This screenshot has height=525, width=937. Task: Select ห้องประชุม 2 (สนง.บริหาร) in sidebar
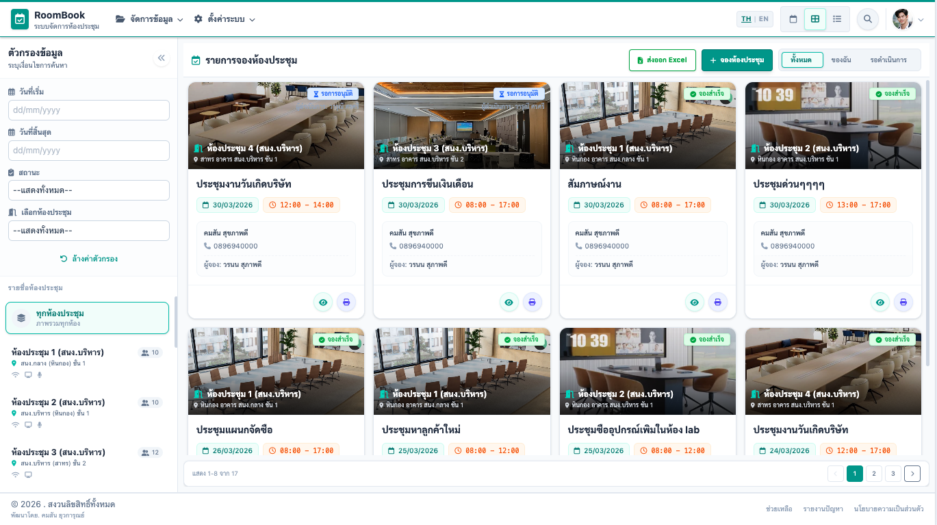[87, 413]
